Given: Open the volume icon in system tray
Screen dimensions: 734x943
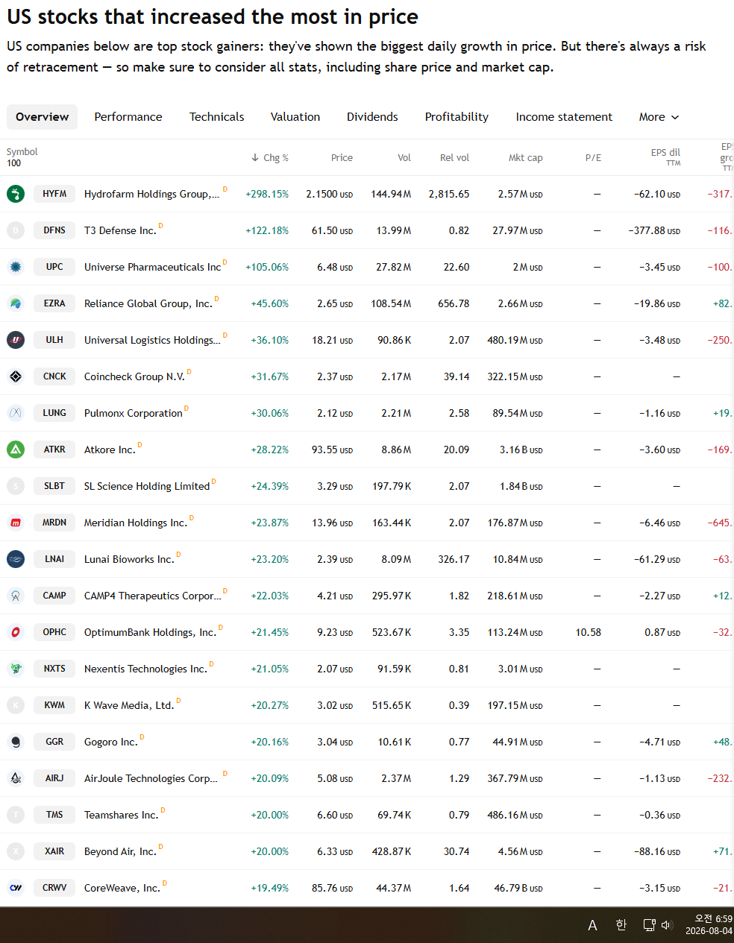Looking at the screenshot, I should click(x=667, y=925).
